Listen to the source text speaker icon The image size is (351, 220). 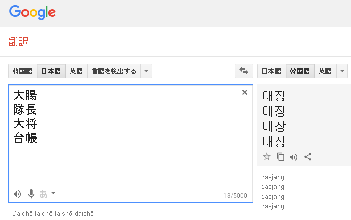pyautogui.click(x=17, y=194)
